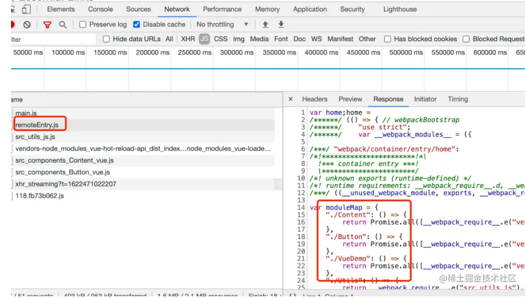This screenshot has width=525, height=298.
Task: Toggle the red filter funnel icon
Action: (x=47, y=25)
